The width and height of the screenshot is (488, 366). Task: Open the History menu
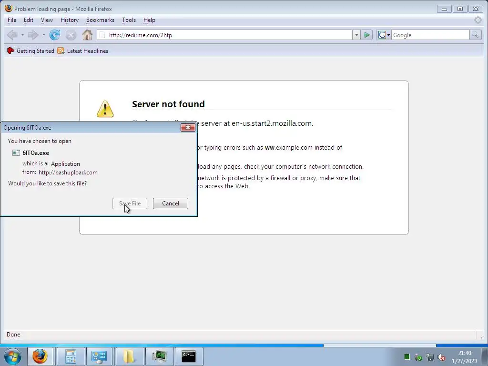[x=70, y=20]
